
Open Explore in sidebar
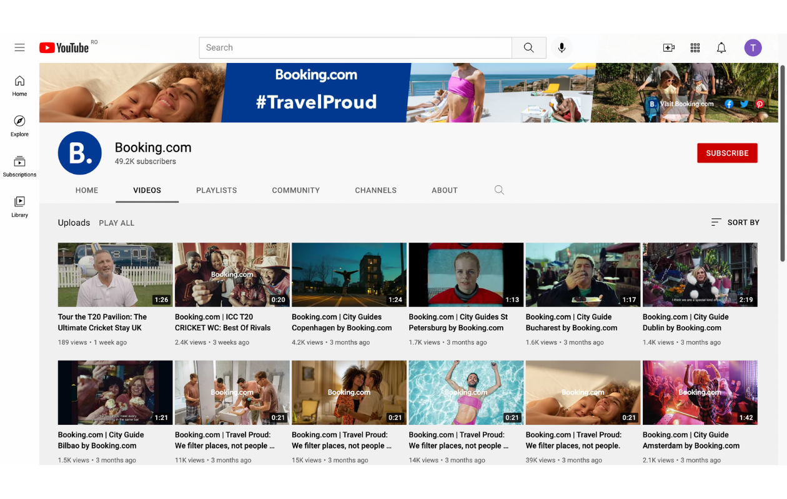[x=19, y=126]
